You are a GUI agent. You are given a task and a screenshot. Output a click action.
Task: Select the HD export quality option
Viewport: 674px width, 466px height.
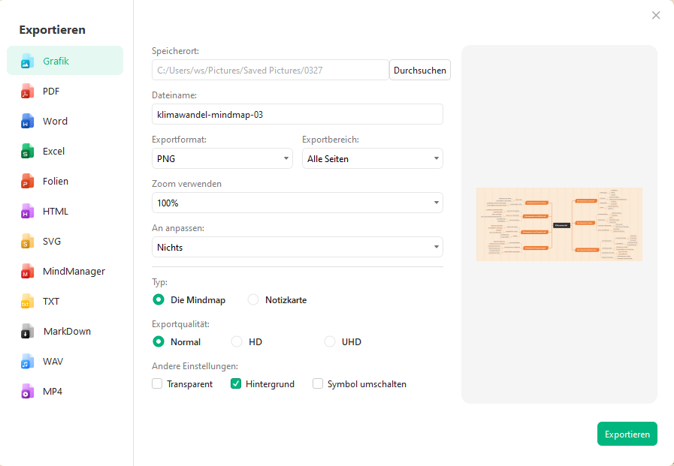[x=237, y=342]
